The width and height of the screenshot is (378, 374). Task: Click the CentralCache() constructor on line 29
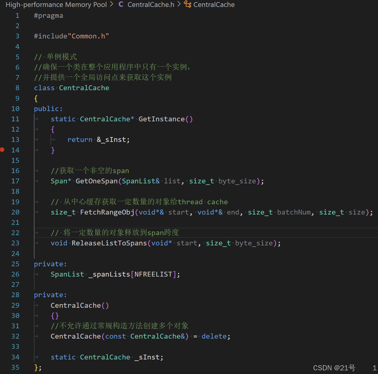(80, 305)
